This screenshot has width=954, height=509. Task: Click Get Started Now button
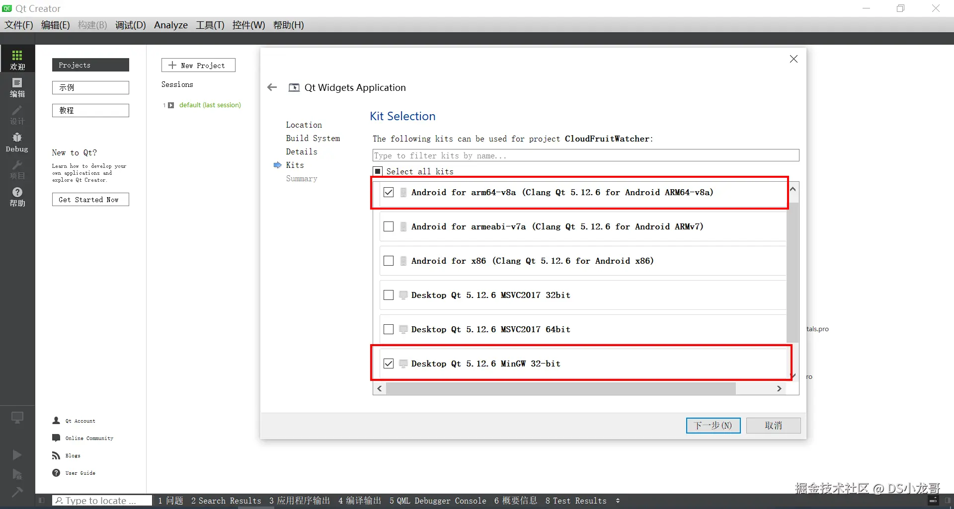pos(90,200)
